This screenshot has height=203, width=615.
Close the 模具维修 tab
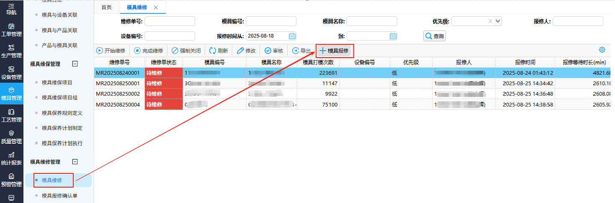(156, 8)
